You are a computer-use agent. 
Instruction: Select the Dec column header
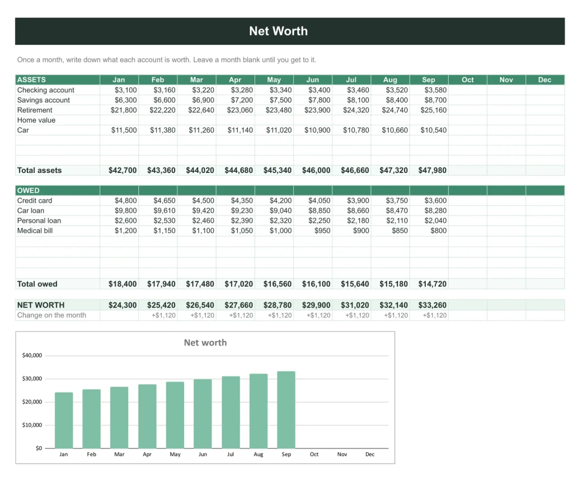[545, 79]
